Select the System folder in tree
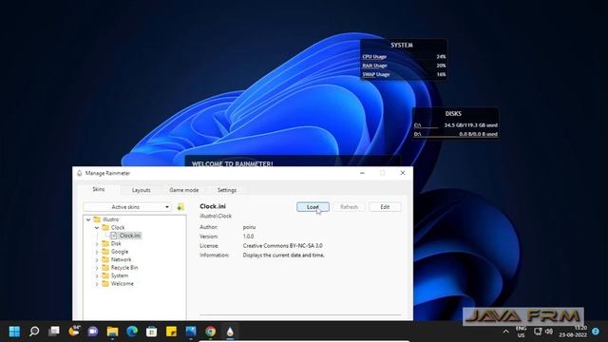This screenshot has width=608, height=342. click(120, 275)
